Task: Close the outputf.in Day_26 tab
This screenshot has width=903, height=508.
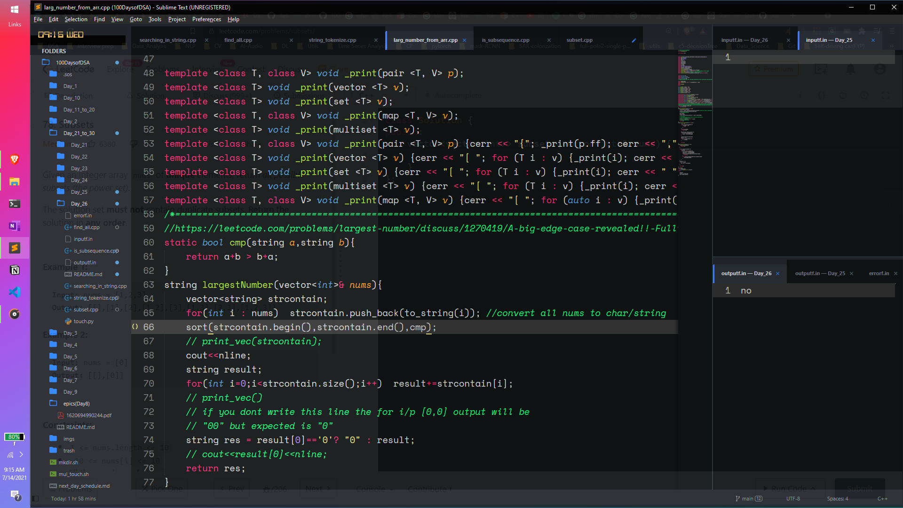Action: (x=777, y=274)
